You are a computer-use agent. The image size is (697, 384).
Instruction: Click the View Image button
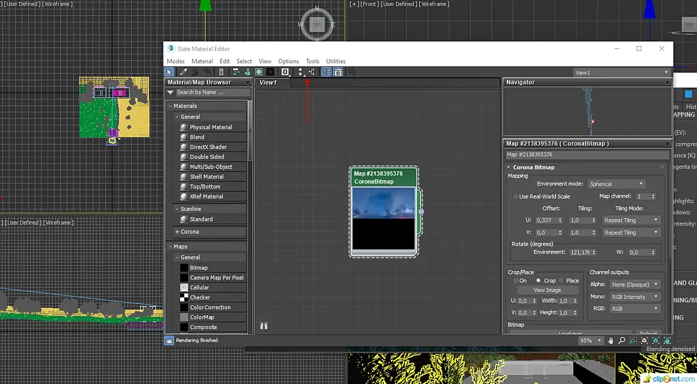pos(548,290)
